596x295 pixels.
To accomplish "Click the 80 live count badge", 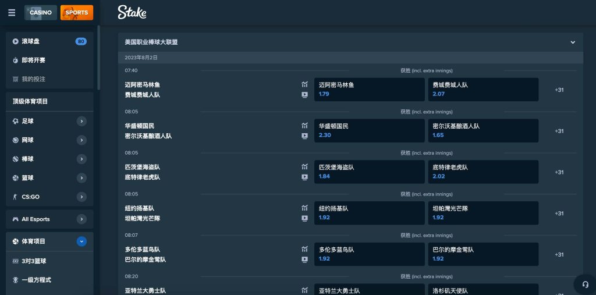I will pyautogui.click(x=80, y=41).
